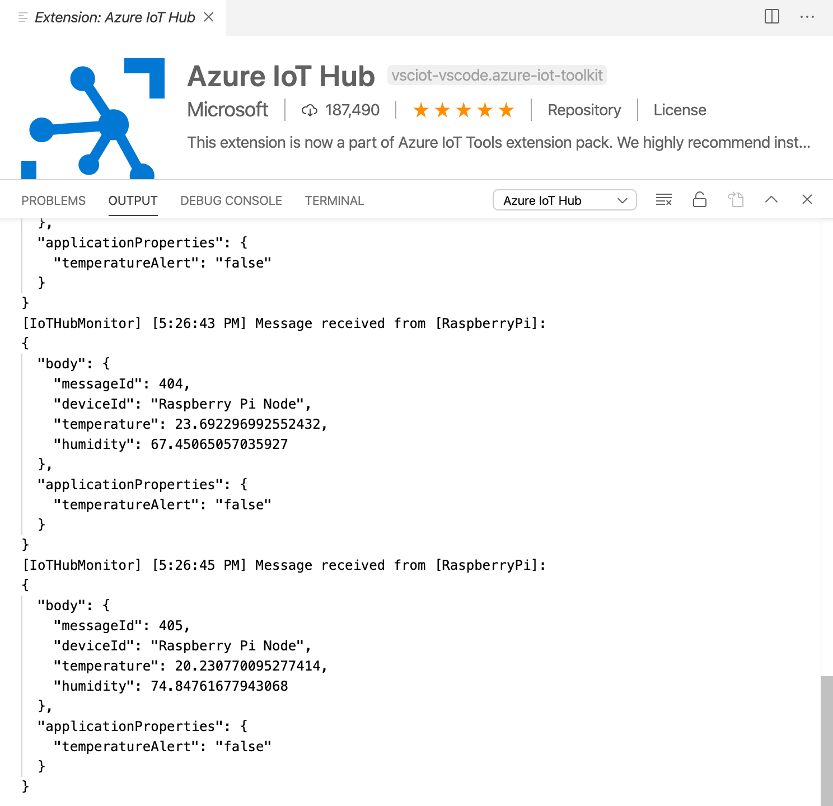Clear the Azure IoT Hub output log
Viewport: 833px width, 806px height.
663,200
